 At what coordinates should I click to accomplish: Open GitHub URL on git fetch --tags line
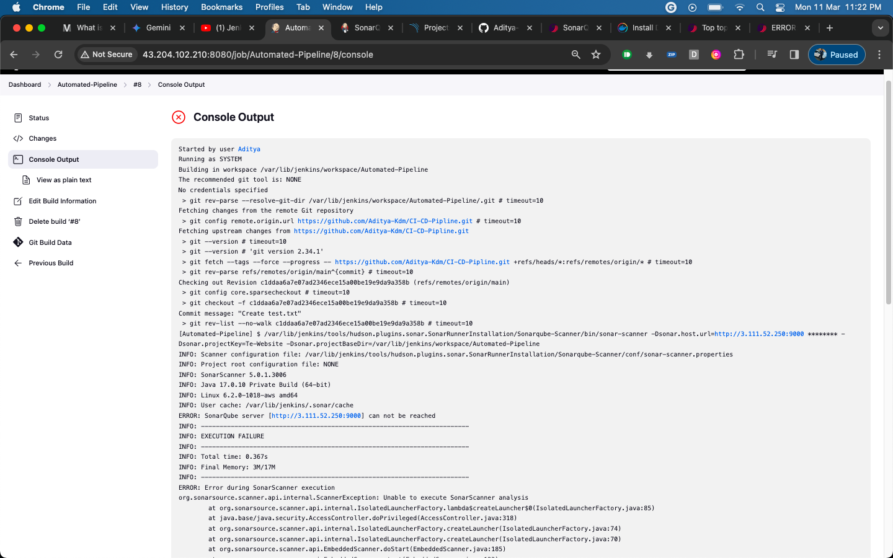pos(422,262)
